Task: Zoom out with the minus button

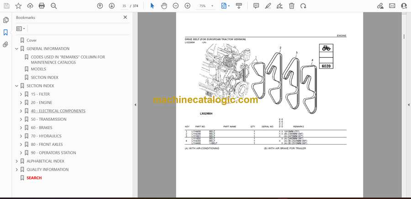Action: 176,6
